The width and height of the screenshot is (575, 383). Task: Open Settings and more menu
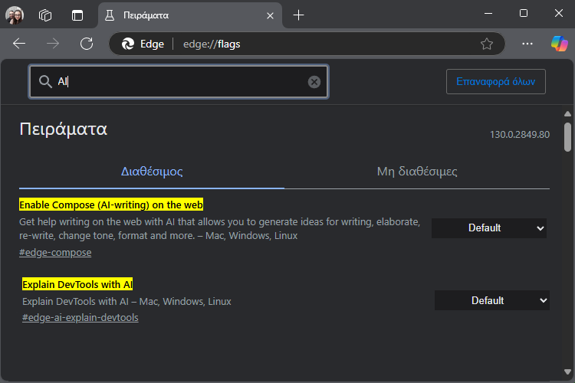527,44
